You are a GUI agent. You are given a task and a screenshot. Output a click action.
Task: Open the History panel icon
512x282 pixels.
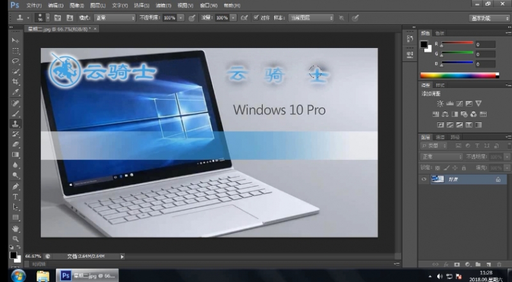pyautogui.click(x=410, y=39)
